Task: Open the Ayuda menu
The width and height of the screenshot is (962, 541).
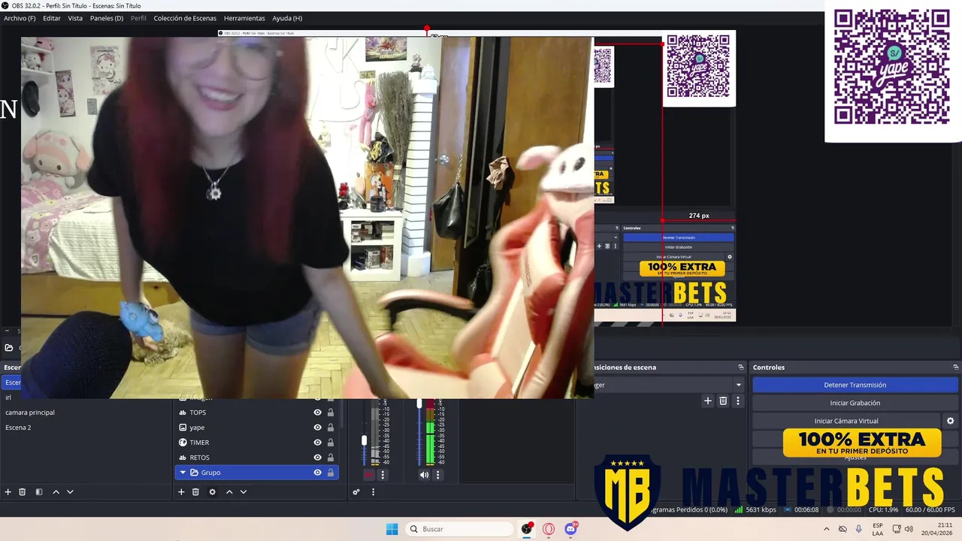Action: 287,18
